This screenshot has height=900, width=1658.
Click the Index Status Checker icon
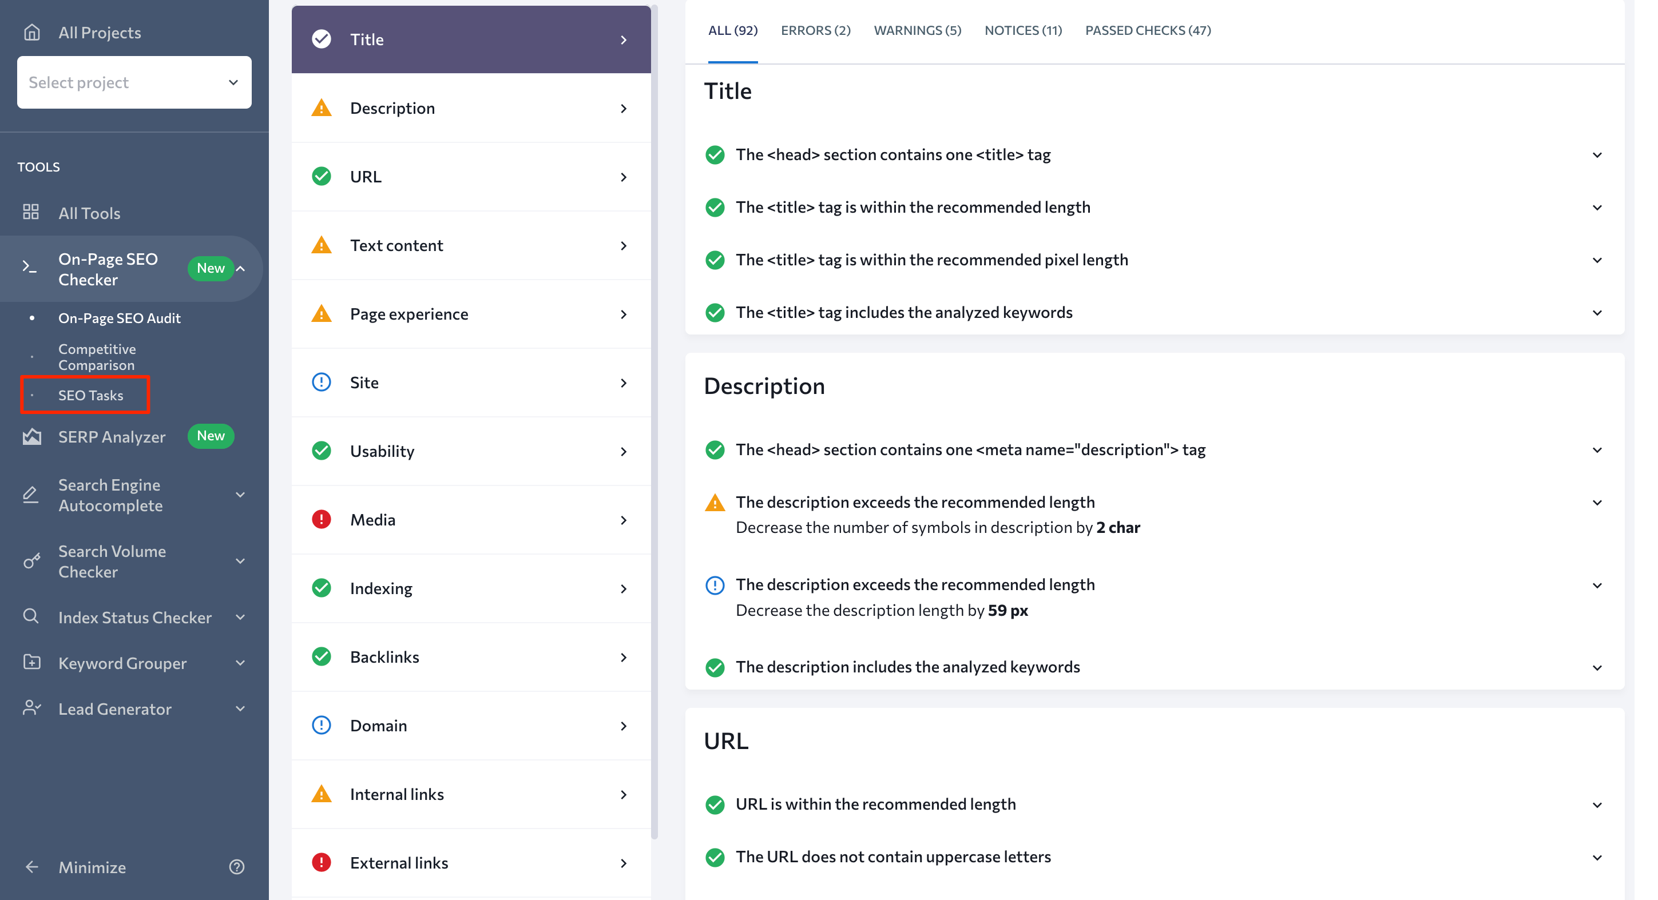pyautogui.click(x=31, y=618)
